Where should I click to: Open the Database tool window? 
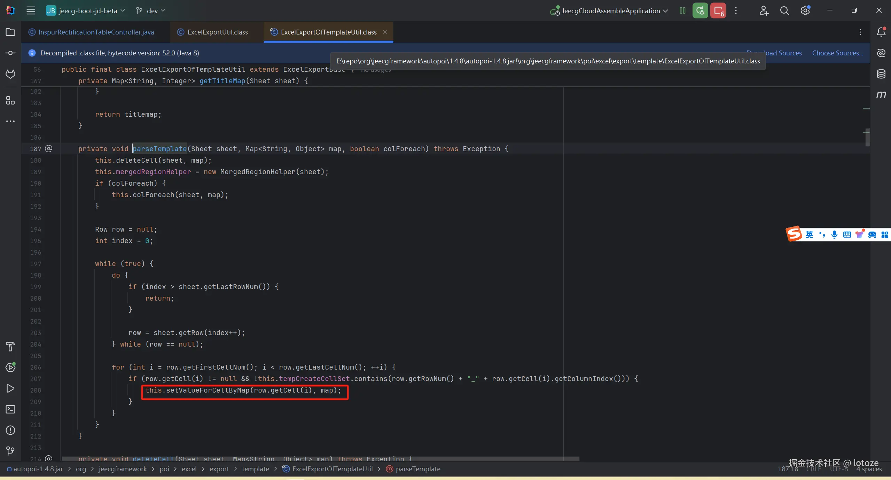tap(881, 74)
